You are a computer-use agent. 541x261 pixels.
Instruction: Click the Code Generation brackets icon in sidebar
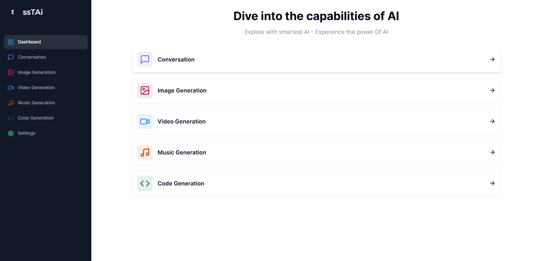pos(11,118)
